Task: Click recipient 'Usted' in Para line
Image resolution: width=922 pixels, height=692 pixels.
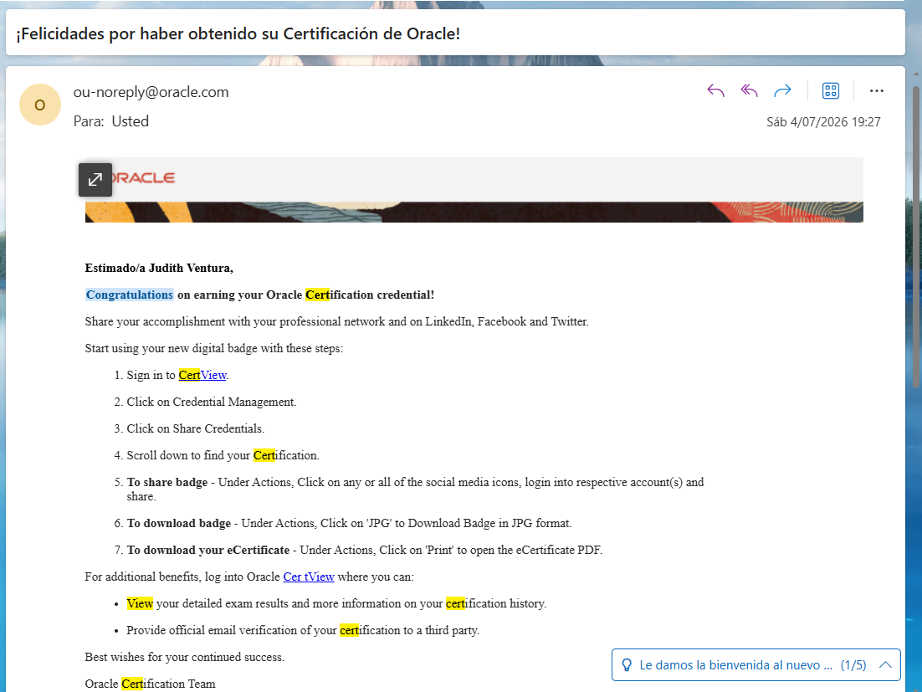Action: (x=130, y=121)
